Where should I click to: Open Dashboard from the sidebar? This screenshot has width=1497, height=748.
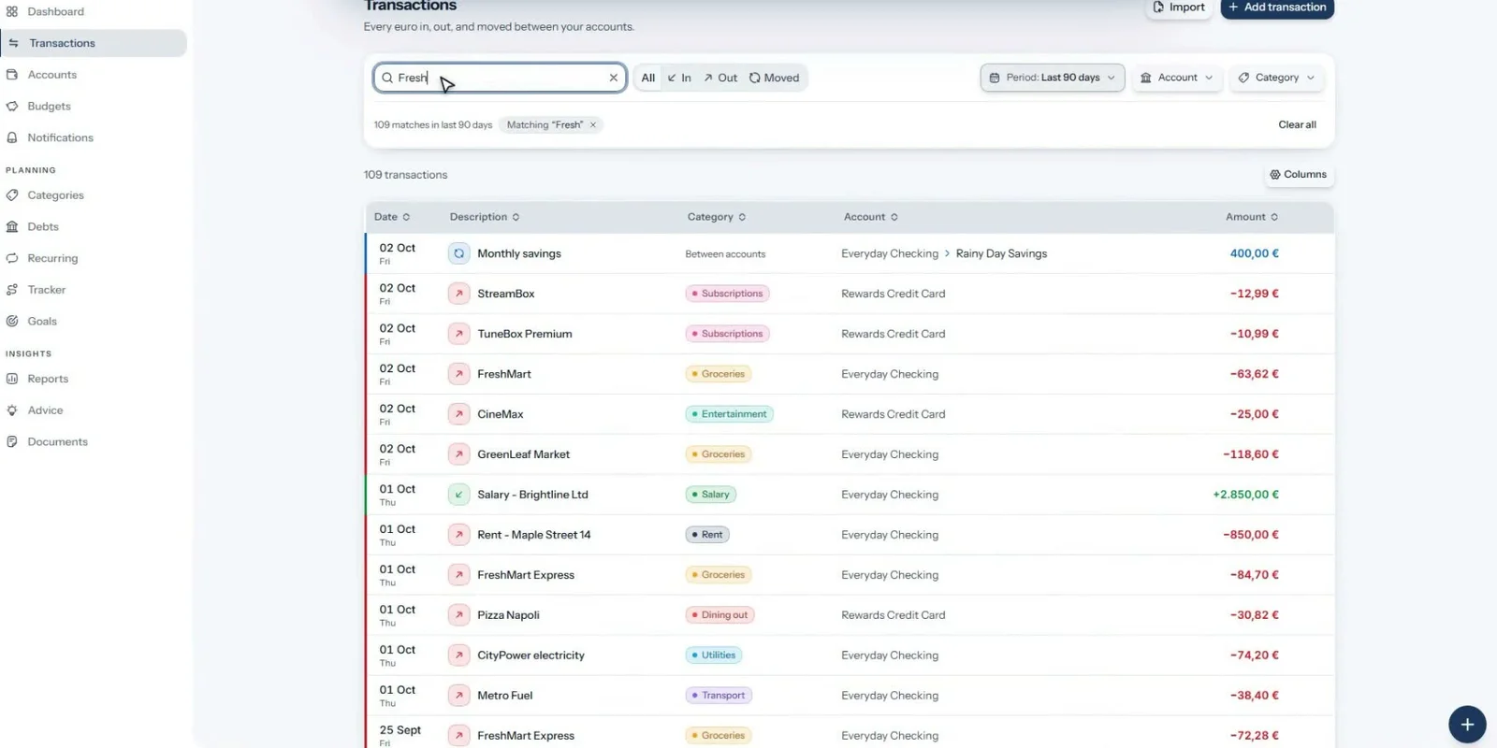(x=55, y=11)
